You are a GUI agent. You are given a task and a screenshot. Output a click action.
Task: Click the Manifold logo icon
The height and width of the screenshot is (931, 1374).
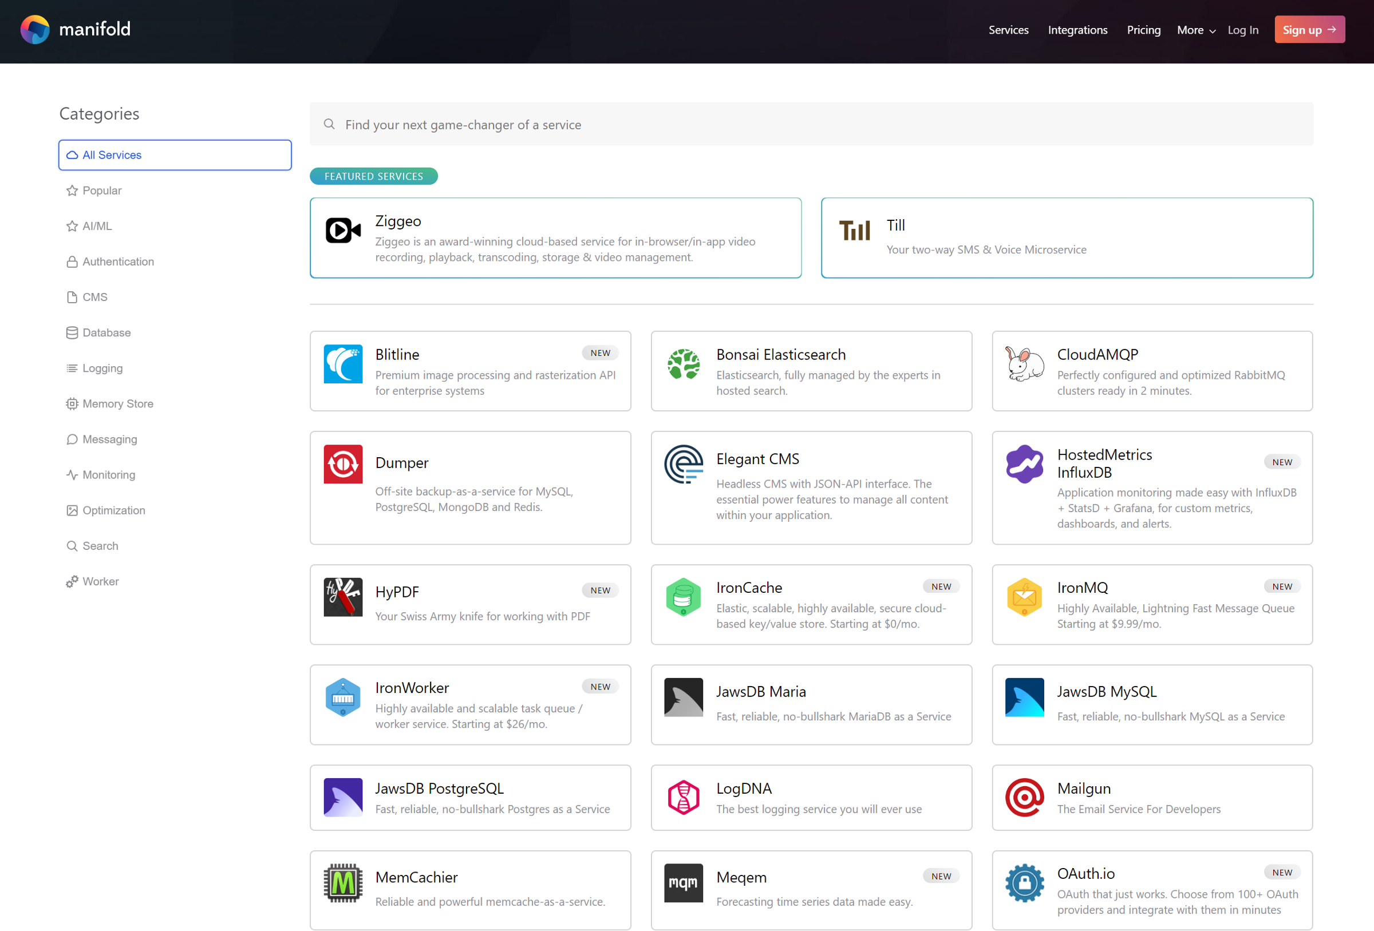pos(35,30)
